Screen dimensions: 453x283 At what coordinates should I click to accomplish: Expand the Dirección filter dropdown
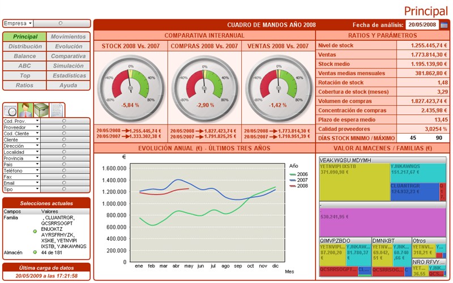coord(37,145)
